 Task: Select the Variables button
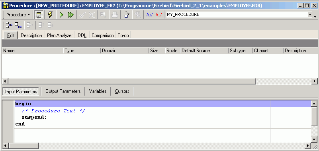coord(98,91)
